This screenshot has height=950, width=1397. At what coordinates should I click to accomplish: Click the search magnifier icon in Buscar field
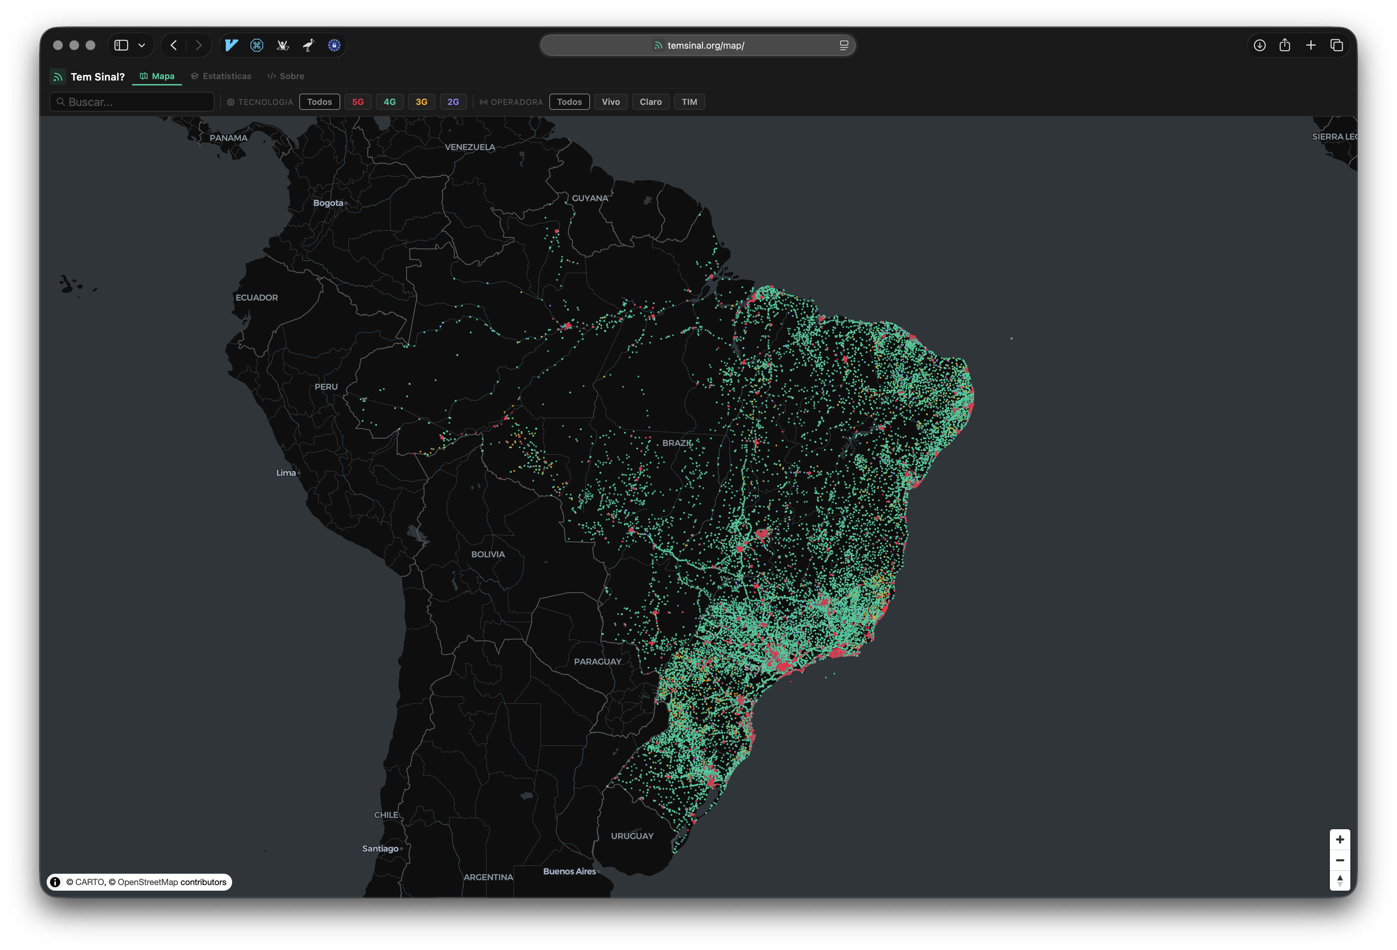click(61, 102)
